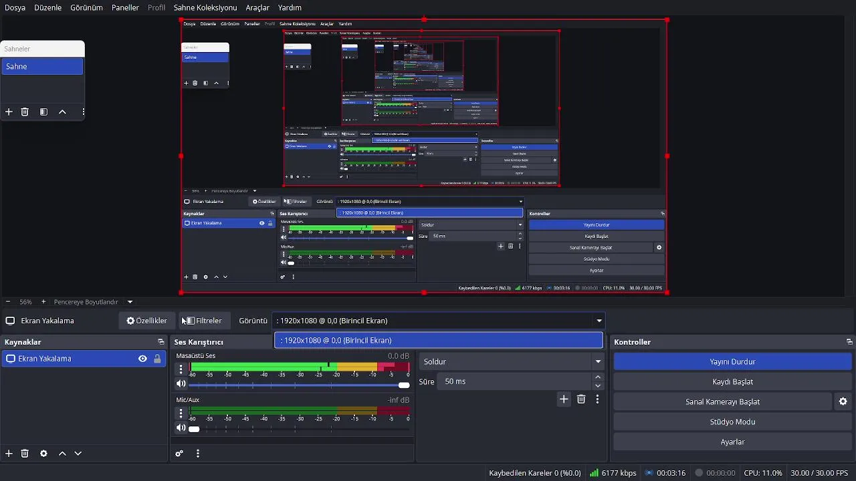Open Sahneler panel three-dot menu

pyautogui.click(x=83, y=112)
